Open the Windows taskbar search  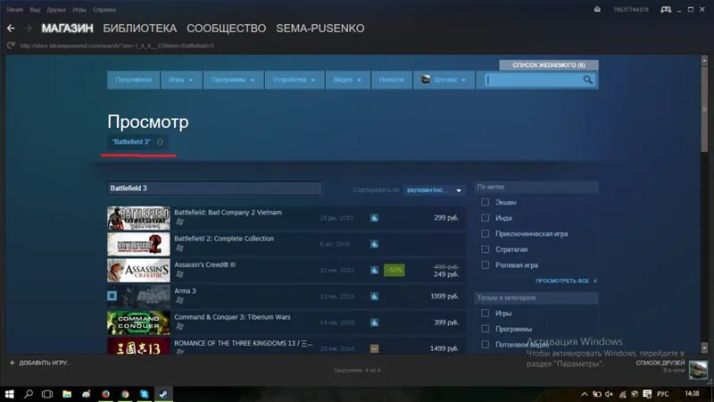click(29, 394)
